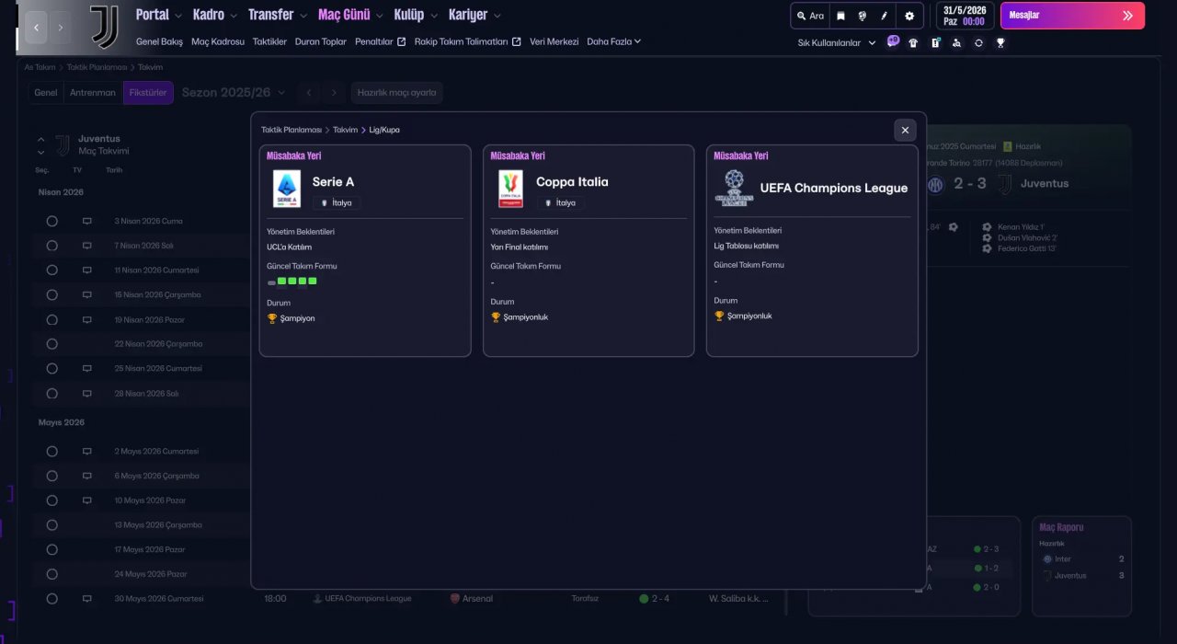Click the Serie A form indicator squares
This screenshot has height=644, width=1177.
[x=291, y=282]
